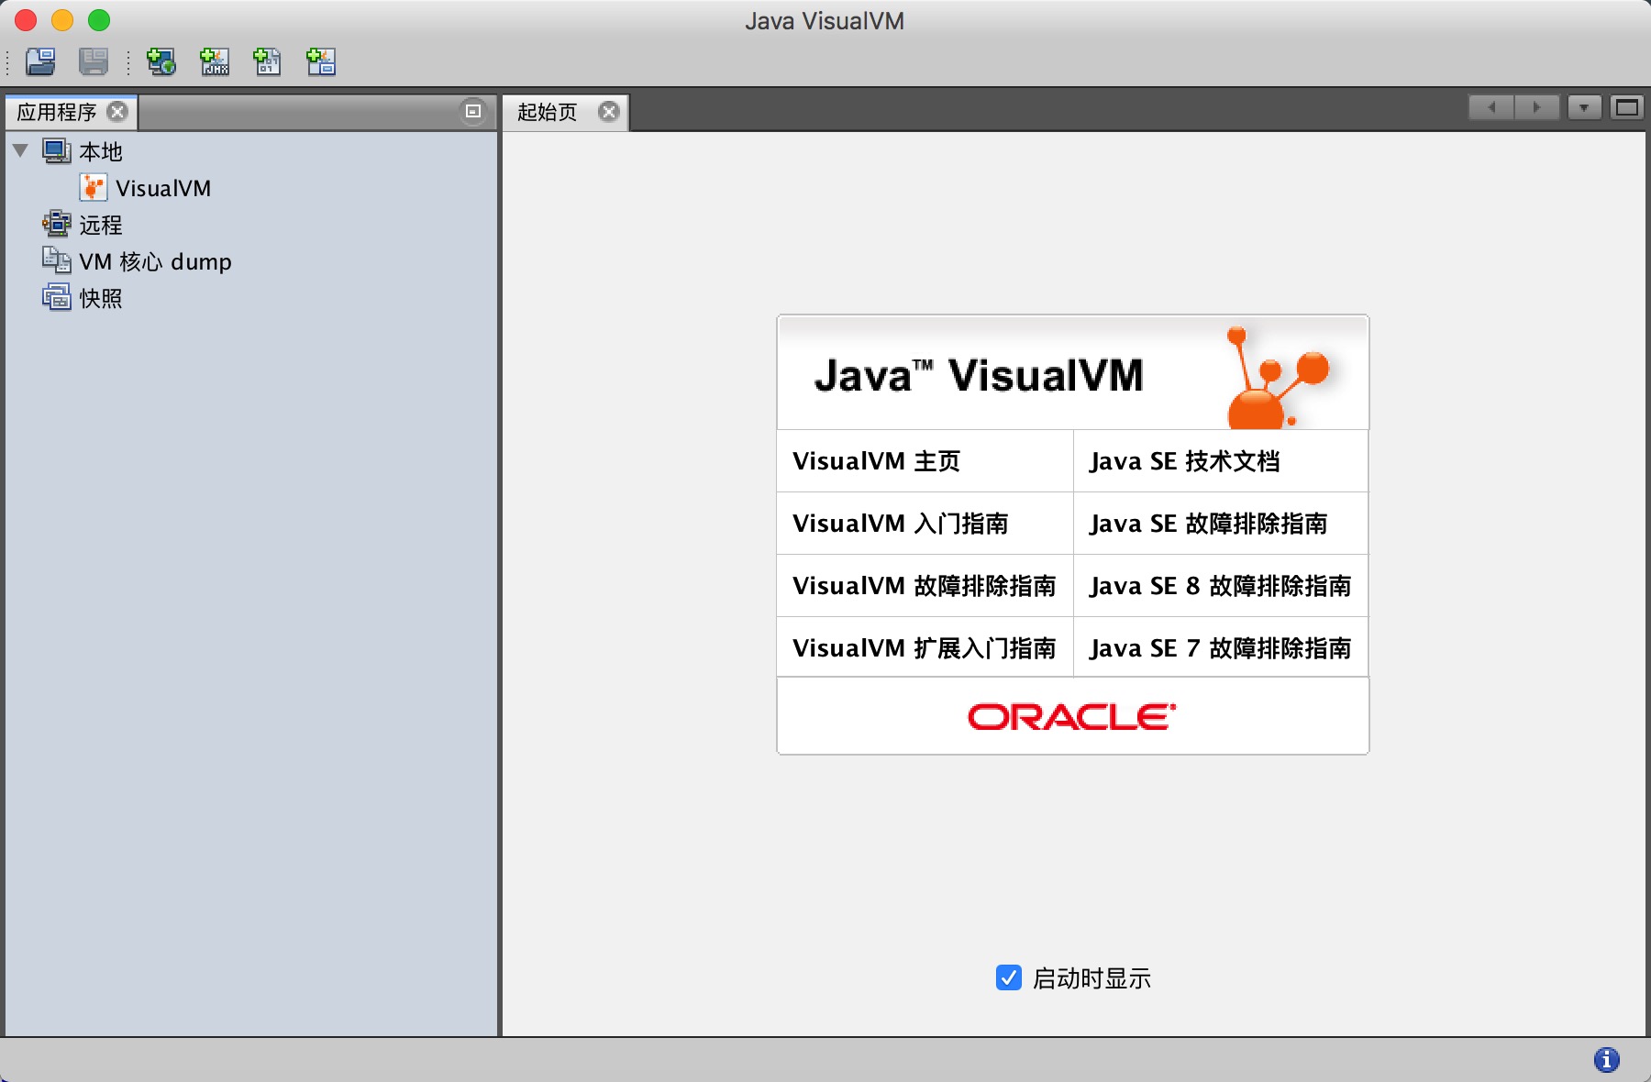The width and height of the screenshot is (1651, 1082).
Task: Open the VisualVM 故障排除指南 link
Action: (925, 586)
